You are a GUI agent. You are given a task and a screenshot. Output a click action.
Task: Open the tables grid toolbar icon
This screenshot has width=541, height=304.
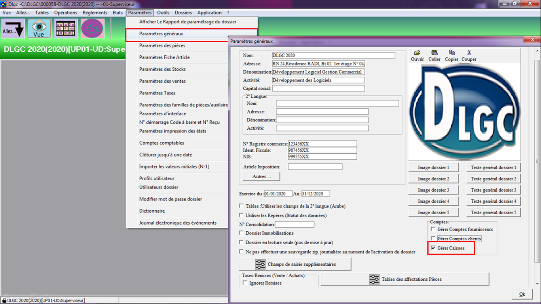pyautogui.click(x=66, y=29)
